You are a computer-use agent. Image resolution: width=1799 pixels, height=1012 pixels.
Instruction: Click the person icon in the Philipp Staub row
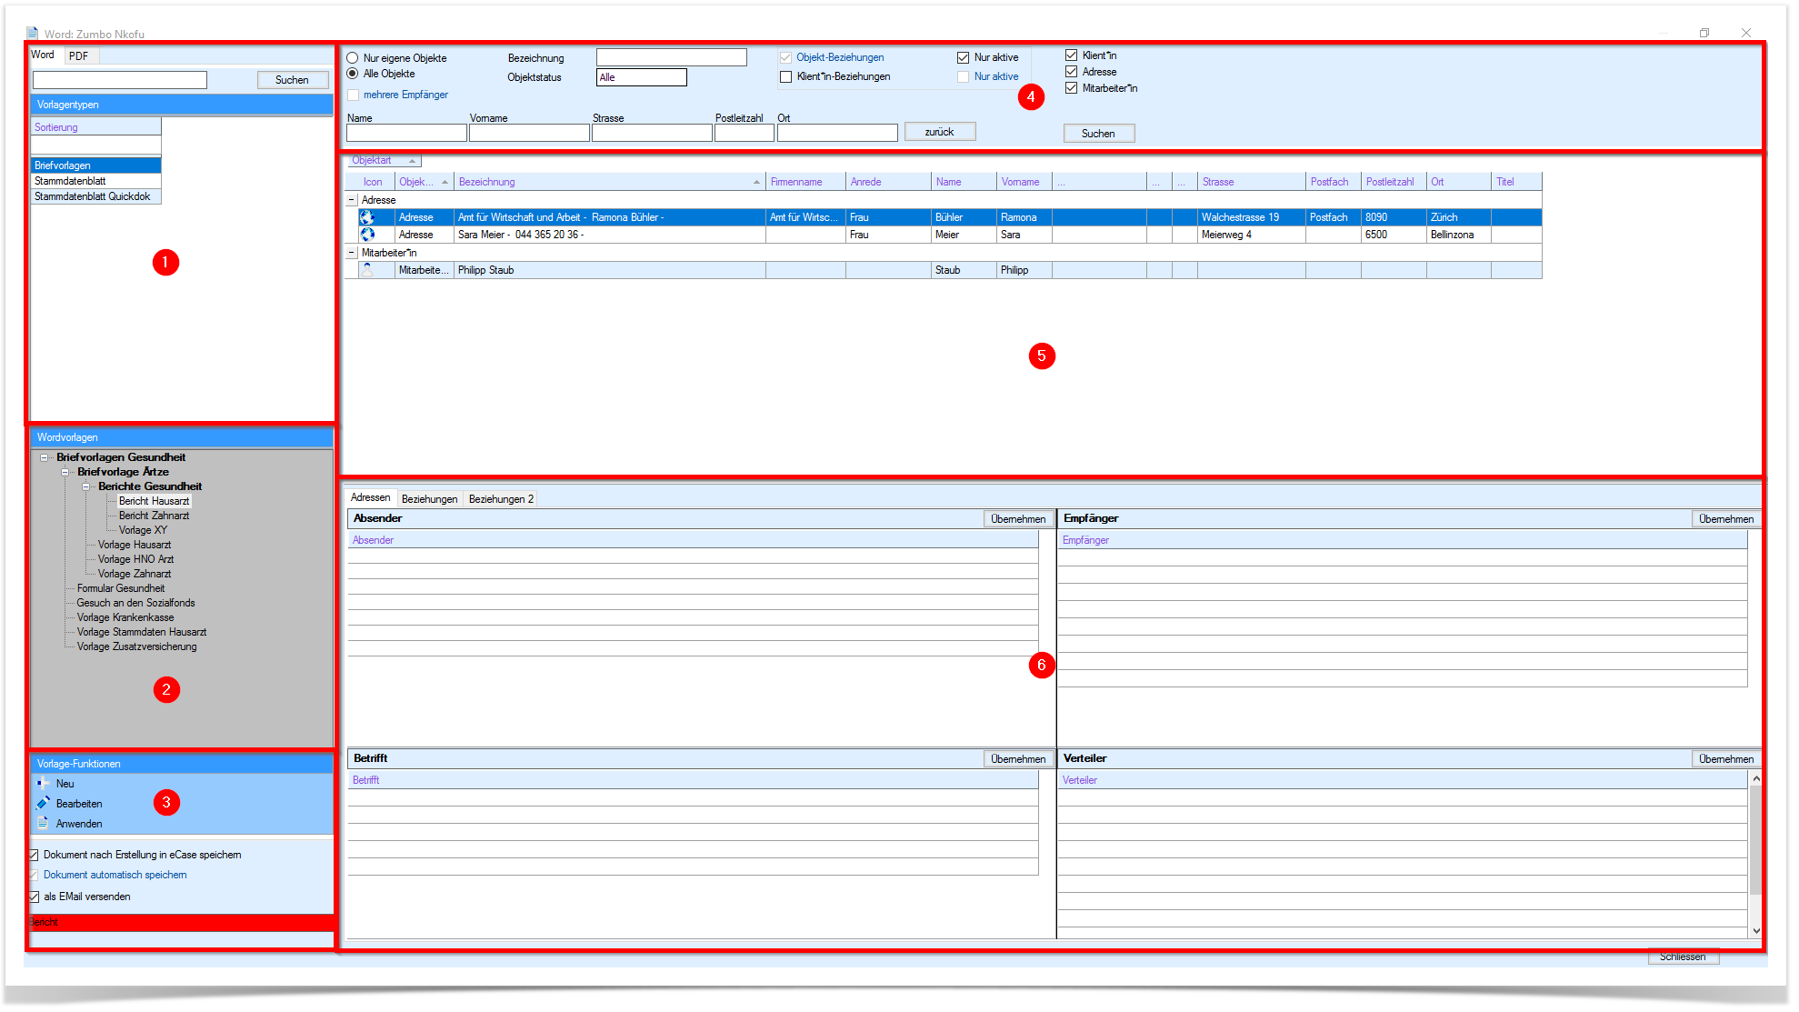tap(367, 270)
